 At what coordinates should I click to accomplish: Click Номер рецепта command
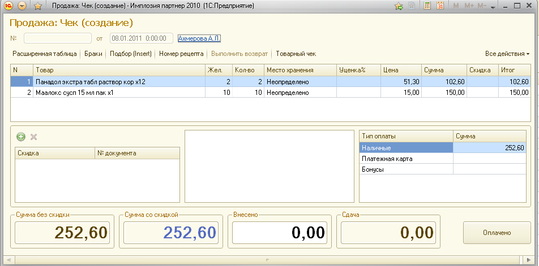pyautogui.click(x=181, y=54)
